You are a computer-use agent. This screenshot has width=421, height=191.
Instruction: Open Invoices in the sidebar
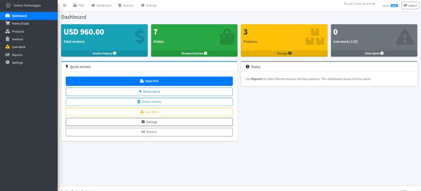coord(29,39)
